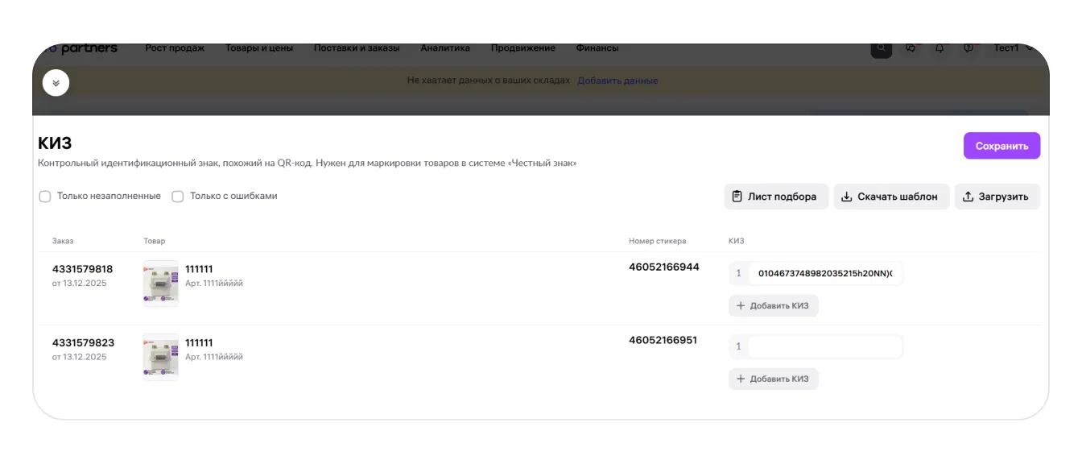
Task: Click the Лист подбора button
Action: pyautogui.click(x=775, y=197)
